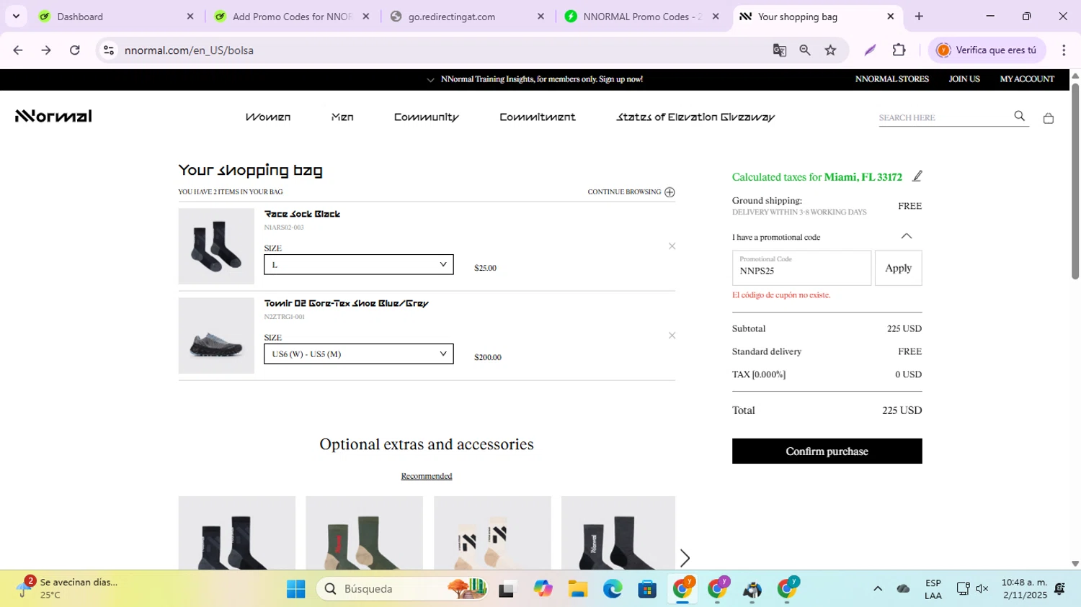Open the Race Sock size dropdown
The width and height of the screenshot is (1081, 607).
coord(358,265)
